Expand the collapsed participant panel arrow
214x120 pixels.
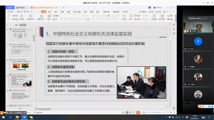[x=181, y=60]
